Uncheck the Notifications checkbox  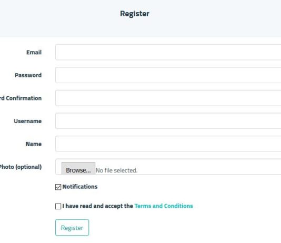pos(58,187)
